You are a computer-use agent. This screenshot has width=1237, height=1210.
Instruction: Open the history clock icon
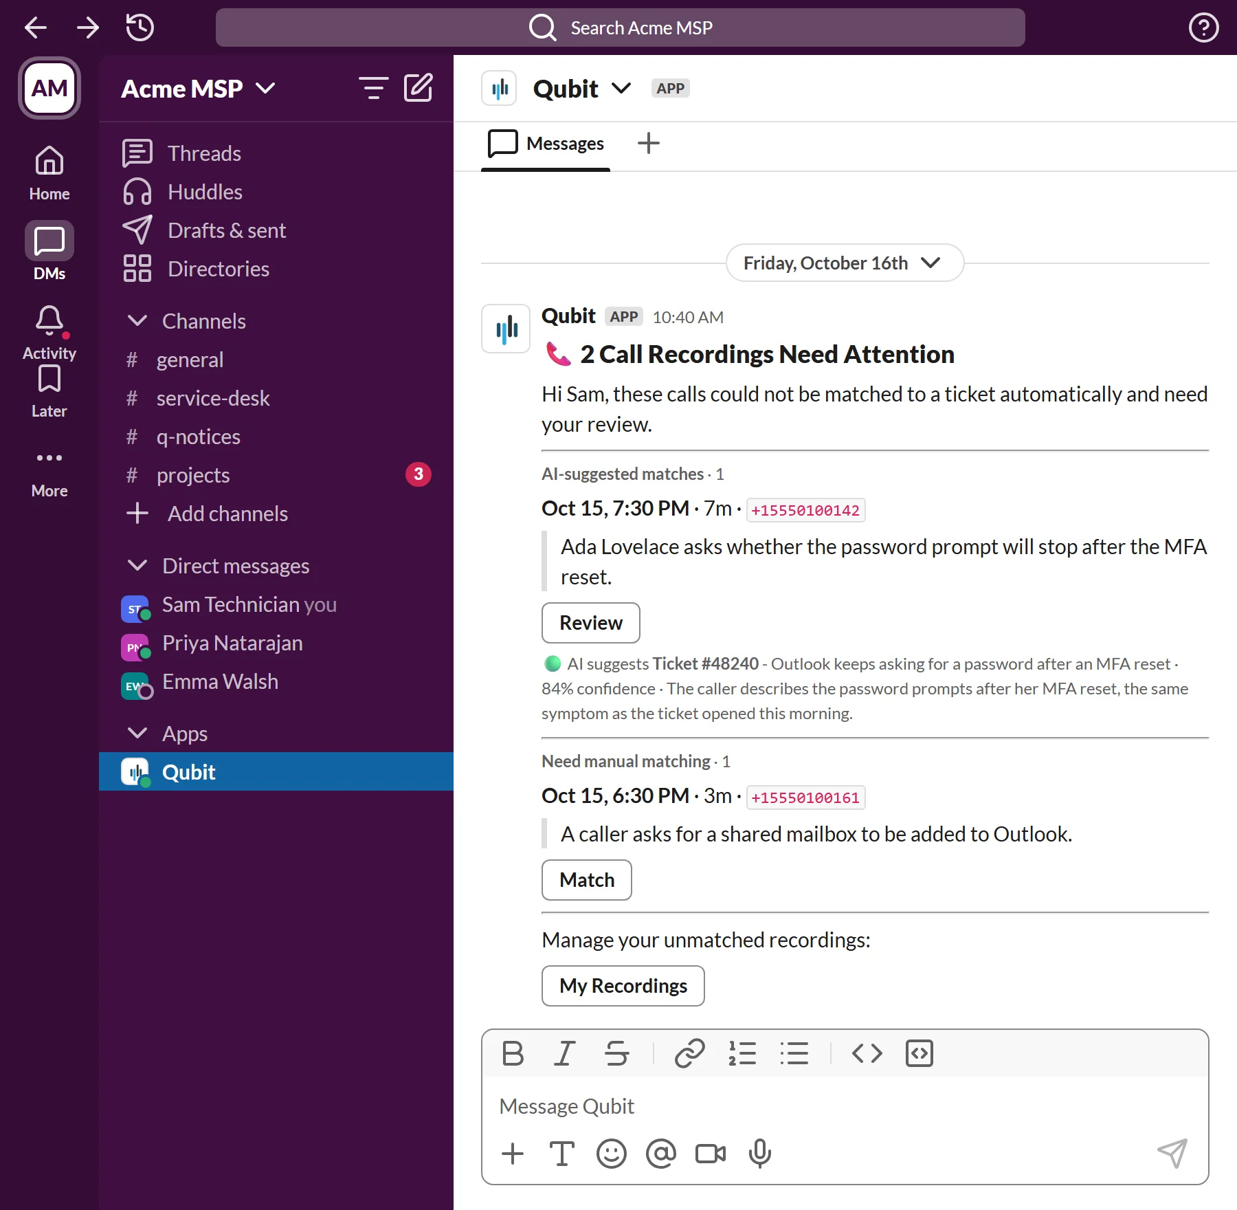pos(140,27)
